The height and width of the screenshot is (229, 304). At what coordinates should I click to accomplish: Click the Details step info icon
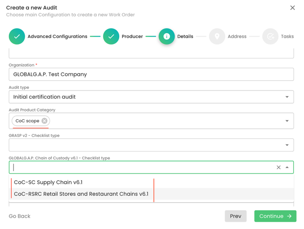(x=167, y=37)
